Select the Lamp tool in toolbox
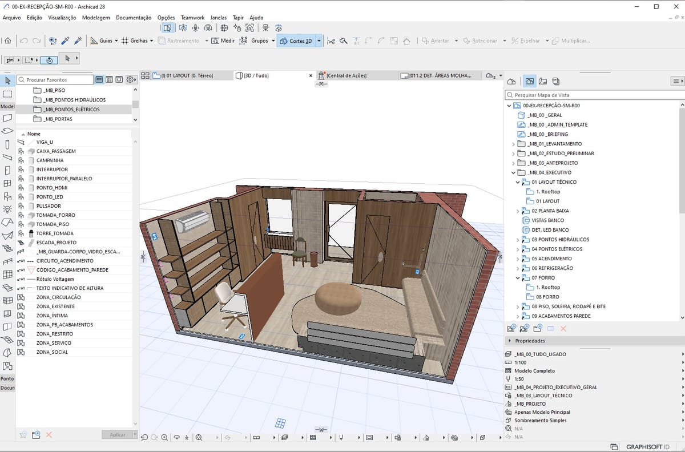Viewport: 685px width, 452px height. [7, 209]
